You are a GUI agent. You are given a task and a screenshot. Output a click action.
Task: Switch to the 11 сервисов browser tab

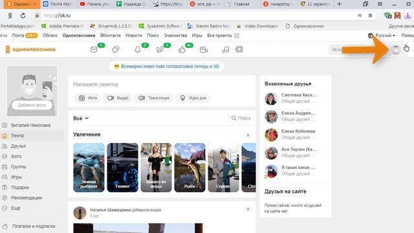pyautogui.click(x=315, y=4)
